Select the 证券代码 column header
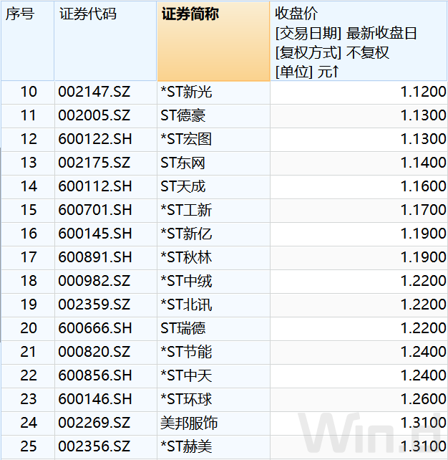 pos(105,41)
